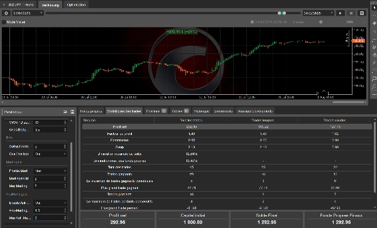Screen dimensions: 377x228
Task: Open the Historique tab
Action: [202, 111]
